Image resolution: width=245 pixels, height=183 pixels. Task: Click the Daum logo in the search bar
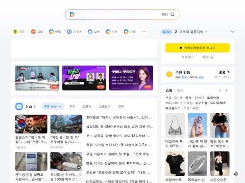pos(72,14)
